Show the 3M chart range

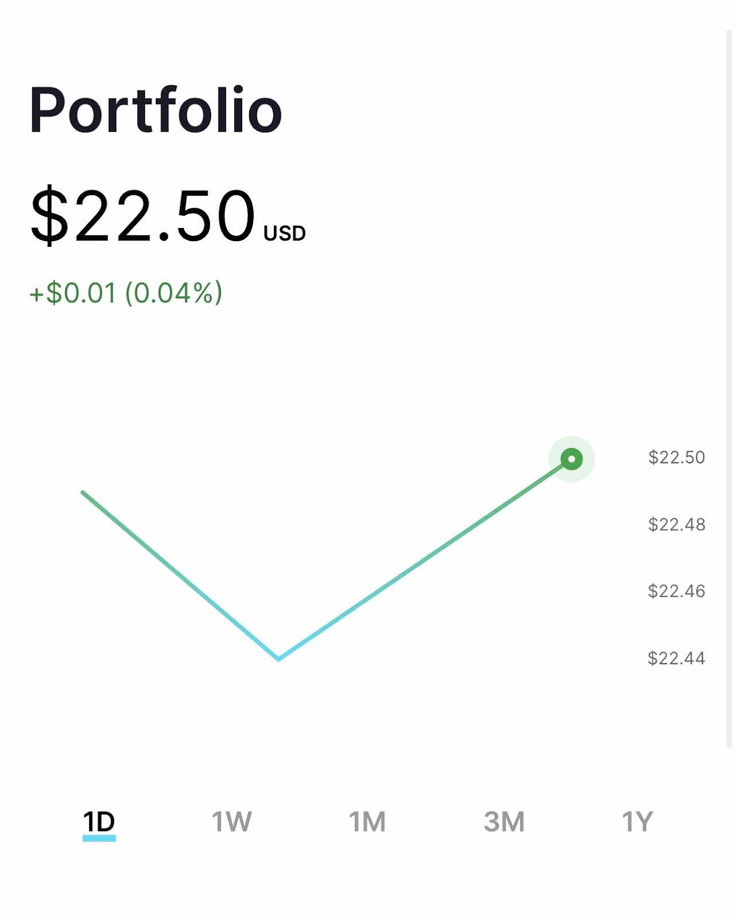(x=504, y=822)
